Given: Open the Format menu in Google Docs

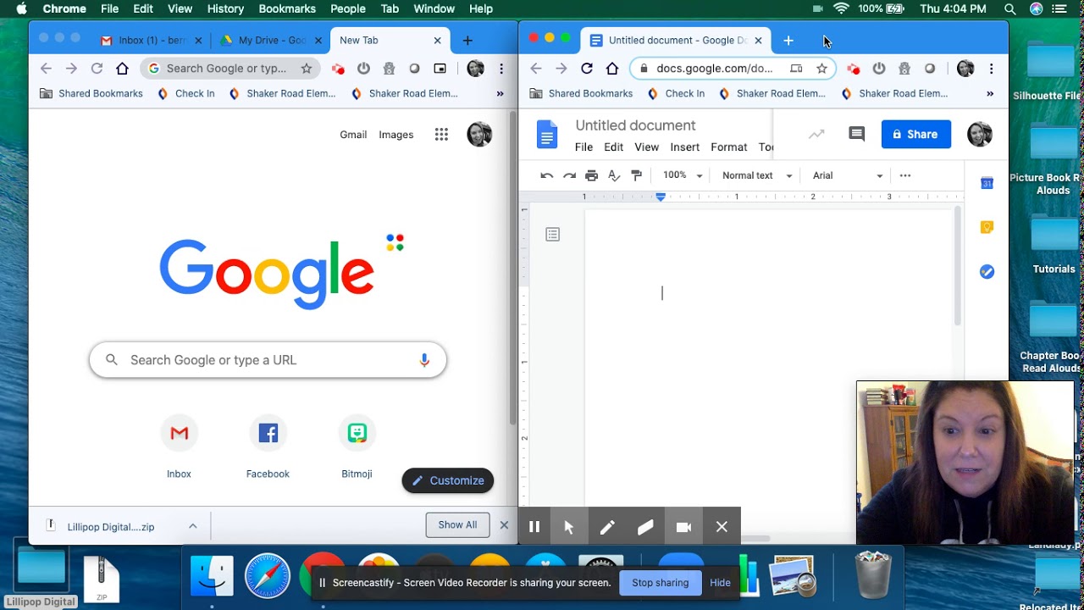Looking at the screenshot, I should [x=728, y=147].
